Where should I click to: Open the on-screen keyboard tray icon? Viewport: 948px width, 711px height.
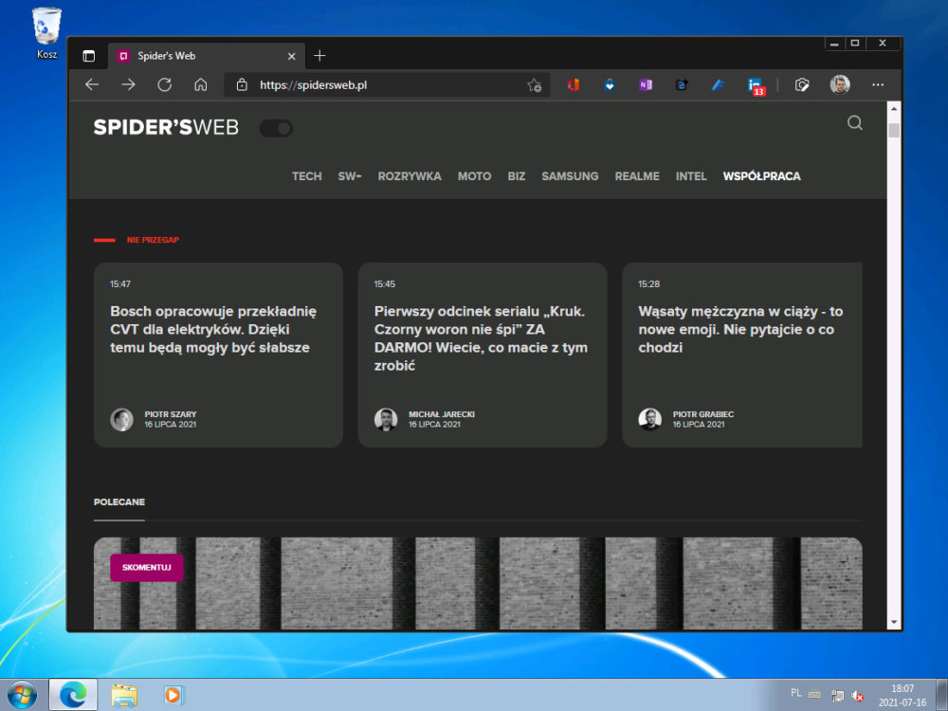click(815, 695)
